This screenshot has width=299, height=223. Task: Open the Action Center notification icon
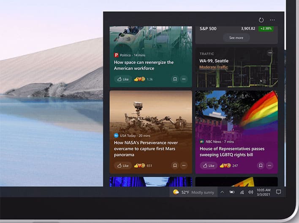point(279,192)
